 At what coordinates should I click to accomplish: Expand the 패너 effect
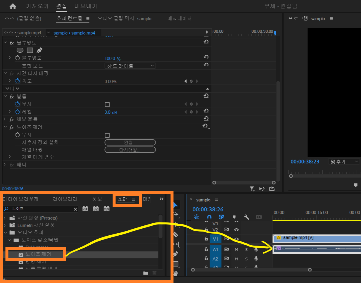point(5,164)
